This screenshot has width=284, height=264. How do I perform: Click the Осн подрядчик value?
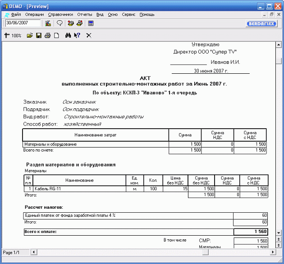(81, 109)
